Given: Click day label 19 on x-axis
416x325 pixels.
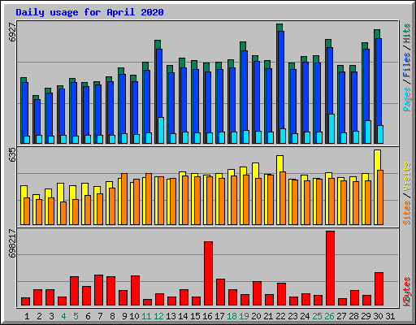Looking at the screenshot, I should [x=244, y=316].
